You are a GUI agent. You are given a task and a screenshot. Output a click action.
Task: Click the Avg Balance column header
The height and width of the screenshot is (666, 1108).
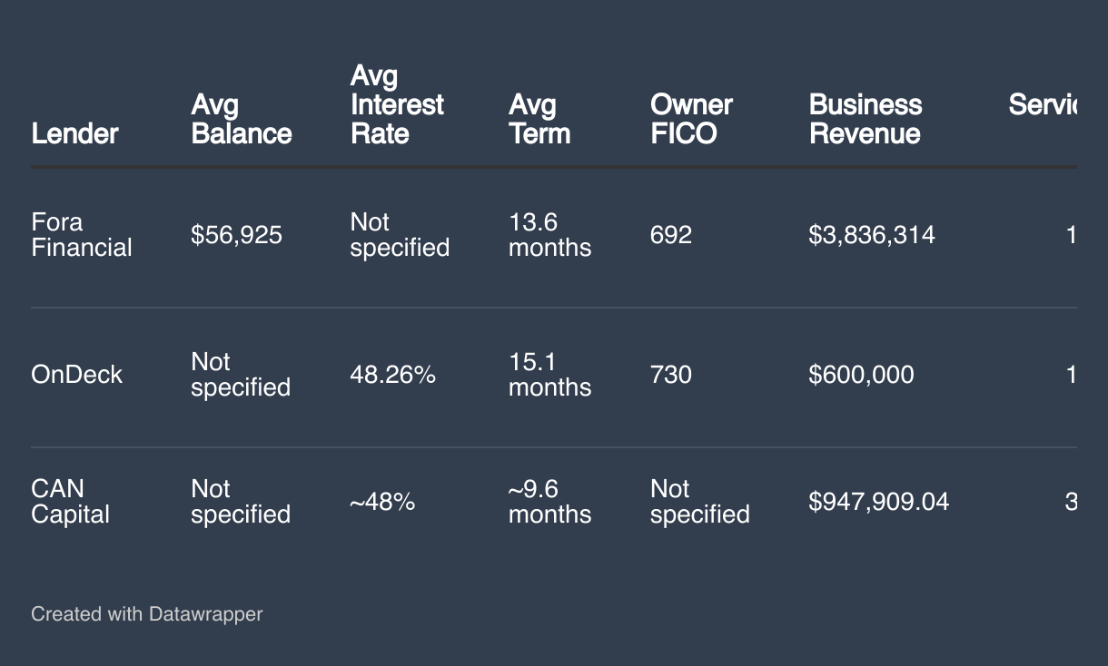coord(241,119)
